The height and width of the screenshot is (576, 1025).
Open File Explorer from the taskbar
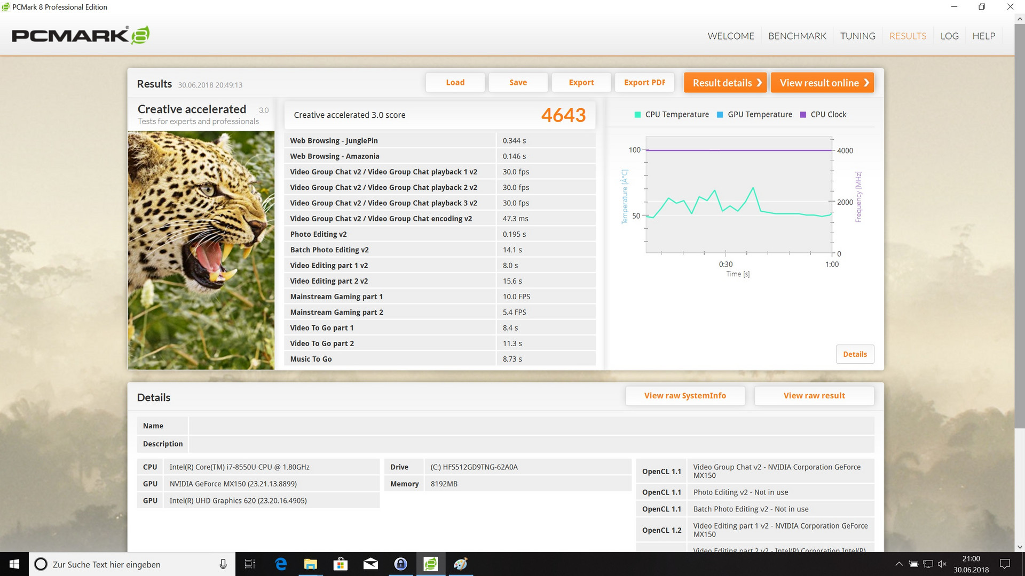(310, 564)
